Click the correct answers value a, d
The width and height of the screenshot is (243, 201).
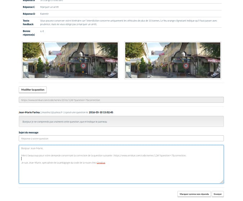coord(42,31)
